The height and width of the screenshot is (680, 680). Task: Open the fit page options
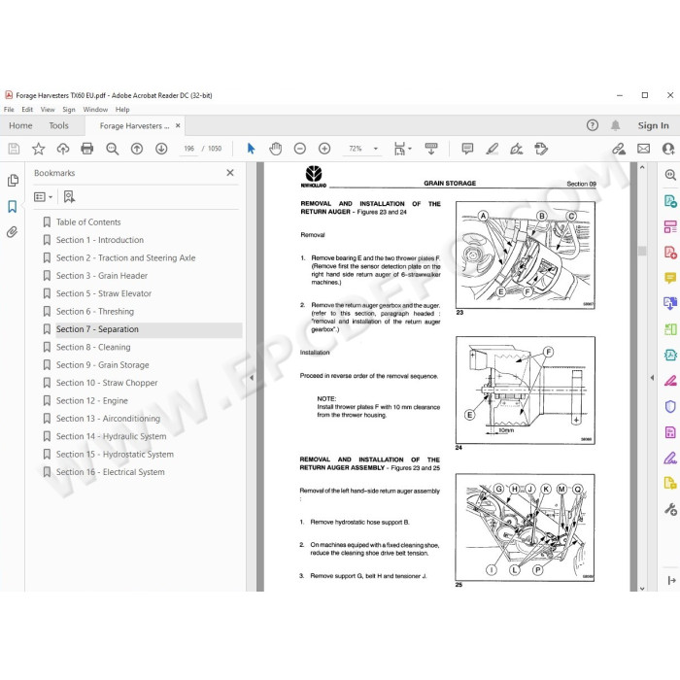point(402,149)
